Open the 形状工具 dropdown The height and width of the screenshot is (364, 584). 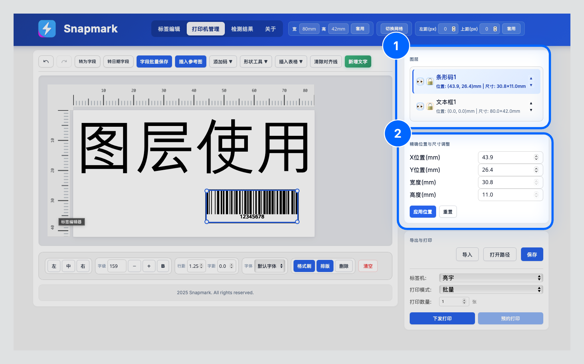(x=256, y=61)
